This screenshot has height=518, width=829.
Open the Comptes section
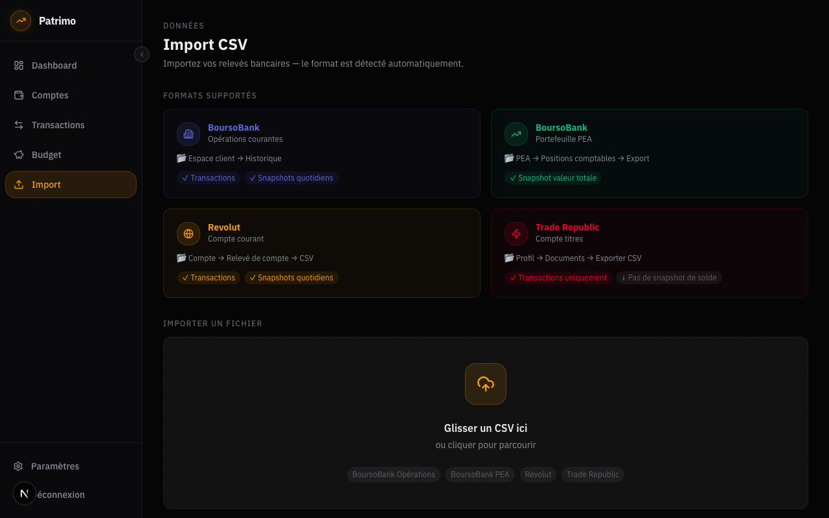pyautogui.click(x=50, y=95)
